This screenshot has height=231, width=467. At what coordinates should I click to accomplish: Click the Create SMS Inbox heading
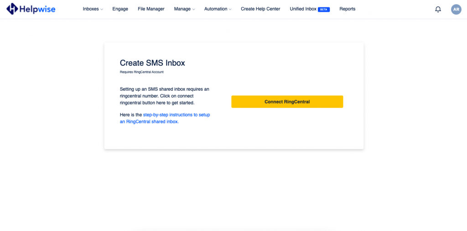tap(152, 63)
